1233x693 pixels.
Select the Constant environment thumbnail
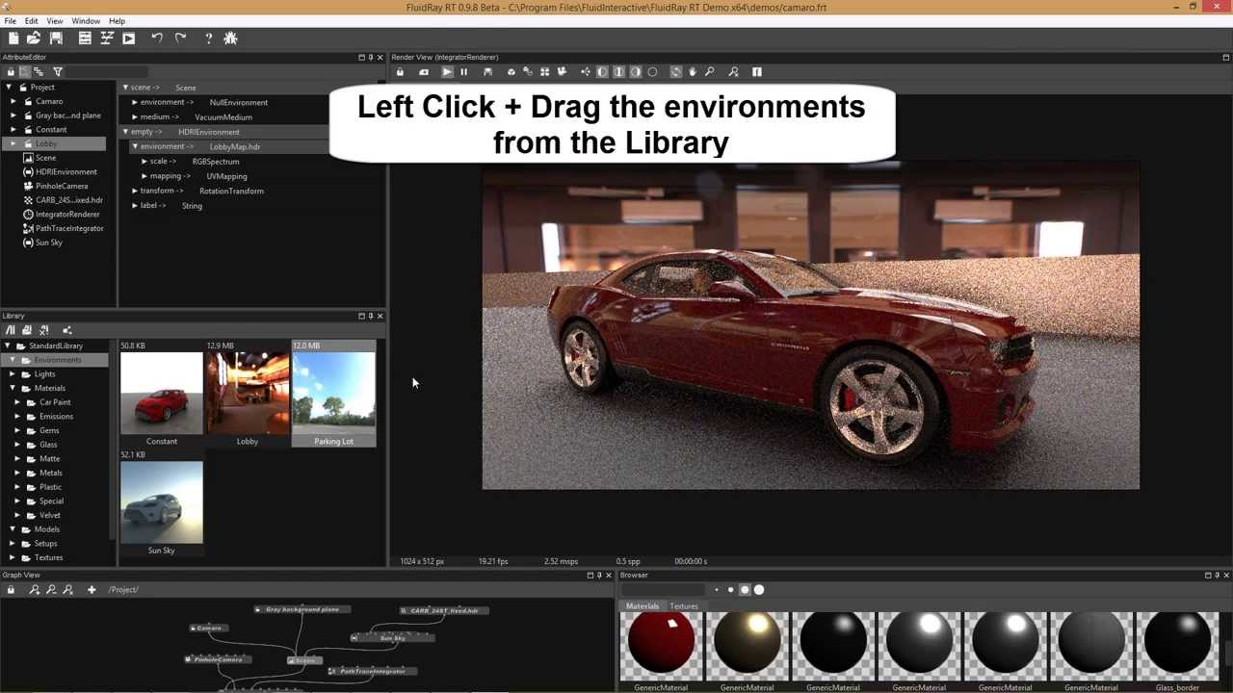[x=162, y=393]
